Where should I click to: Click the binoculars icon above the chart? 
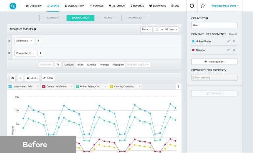click(x=13, y=78)
